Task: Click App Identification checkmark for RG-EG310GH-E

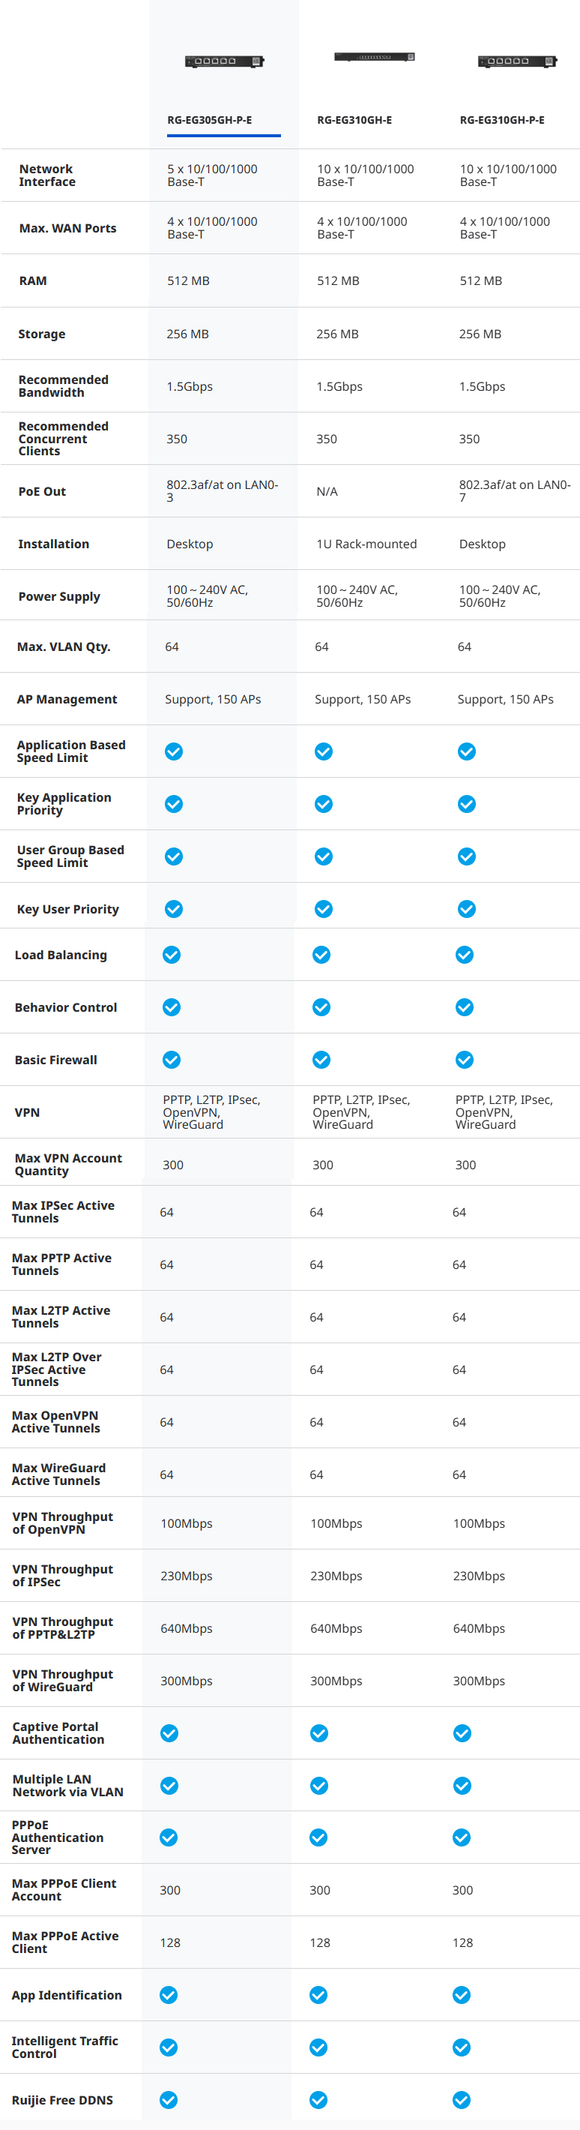Action: click(x=318, y=1995)
